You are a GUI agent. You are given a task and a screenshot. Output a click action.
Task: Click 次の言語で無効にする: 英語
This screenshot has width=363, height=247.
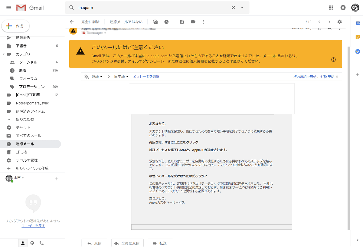pos(314,77)
